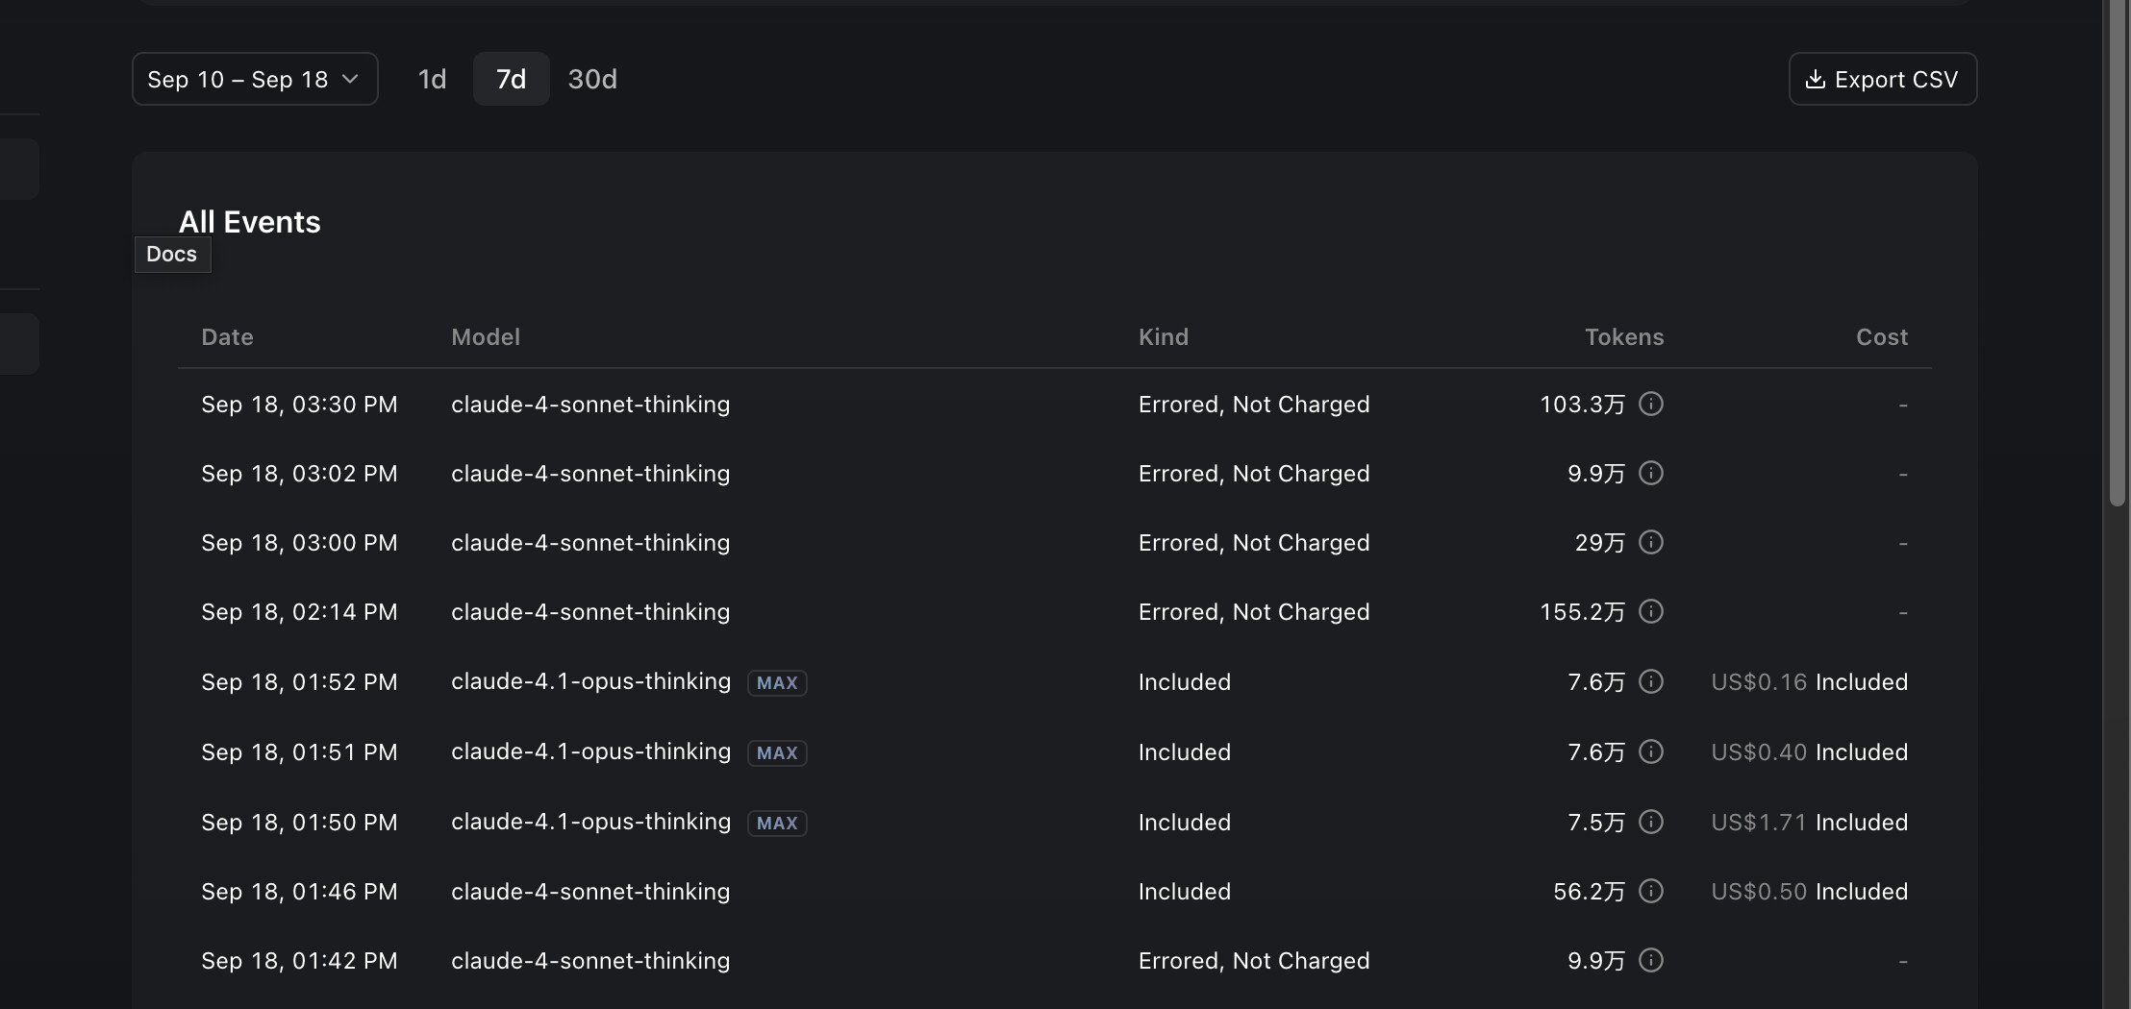Select the 1d time range
Image resolution: width=2131 pixels, height=1009 pixels.
click(432, 79)
